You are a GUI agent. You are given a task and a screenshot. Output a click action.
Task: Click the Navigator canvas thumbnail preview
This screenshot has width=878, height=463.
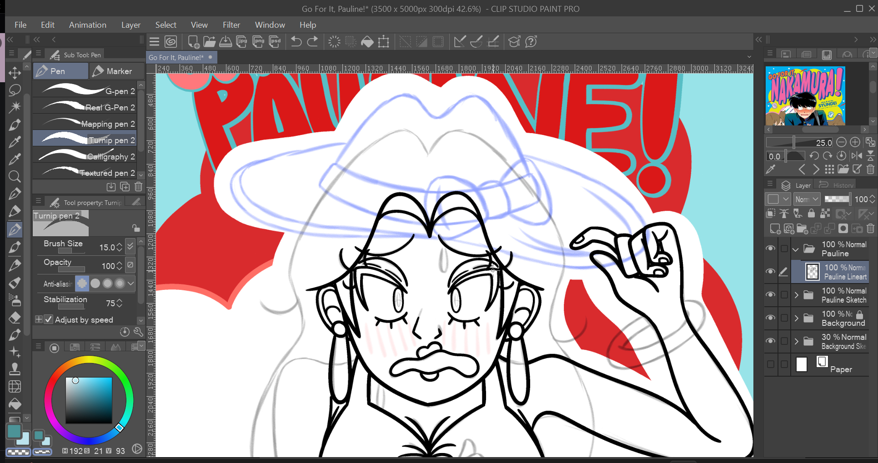pyautogui.click(x=805, y=96)
